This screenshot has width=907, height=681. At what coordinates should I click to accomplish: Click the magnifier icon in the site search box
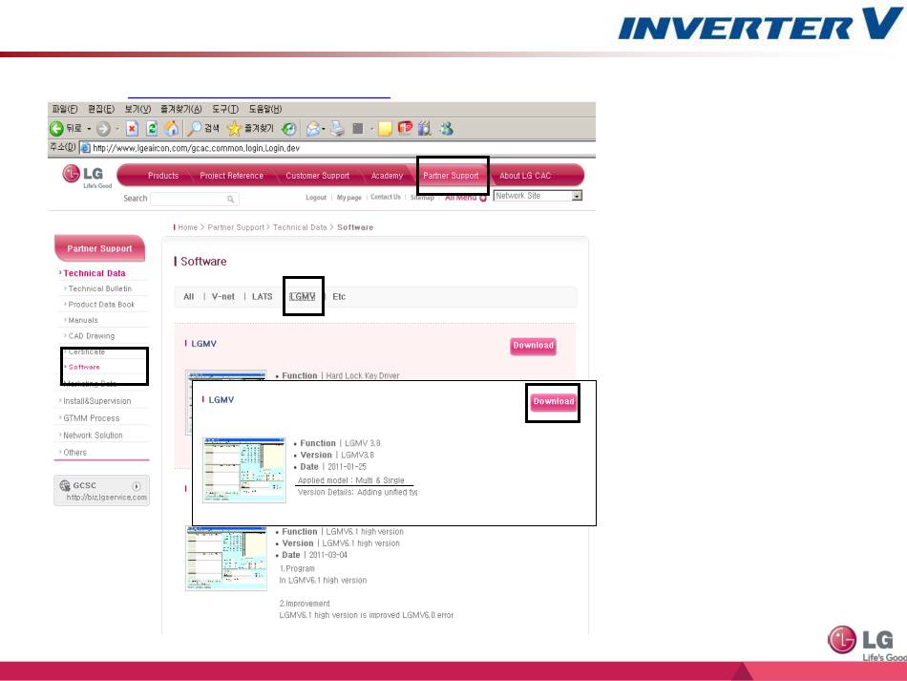(x=230, y=199)
